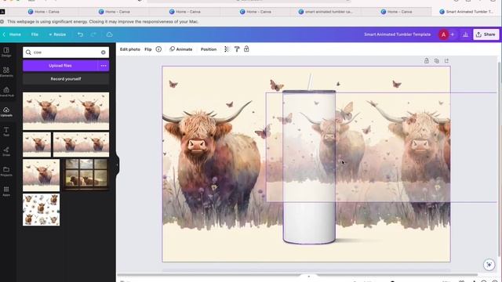Open the Position panel

(209, 49)
